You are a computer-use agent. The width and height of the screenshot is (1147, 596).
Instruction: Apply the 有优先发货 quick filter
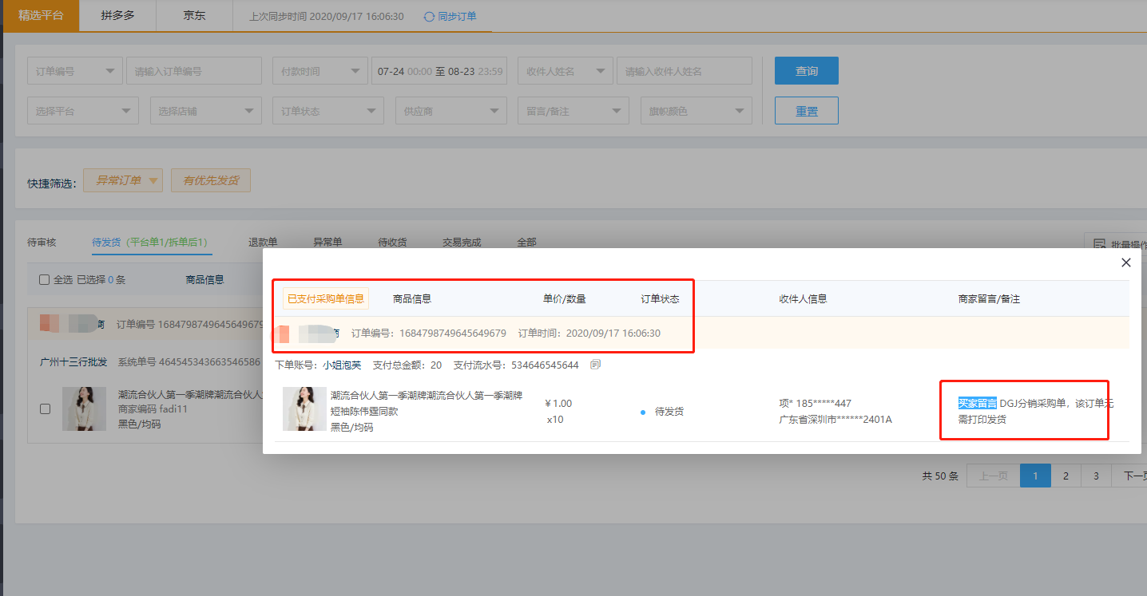tap(211, 180)
